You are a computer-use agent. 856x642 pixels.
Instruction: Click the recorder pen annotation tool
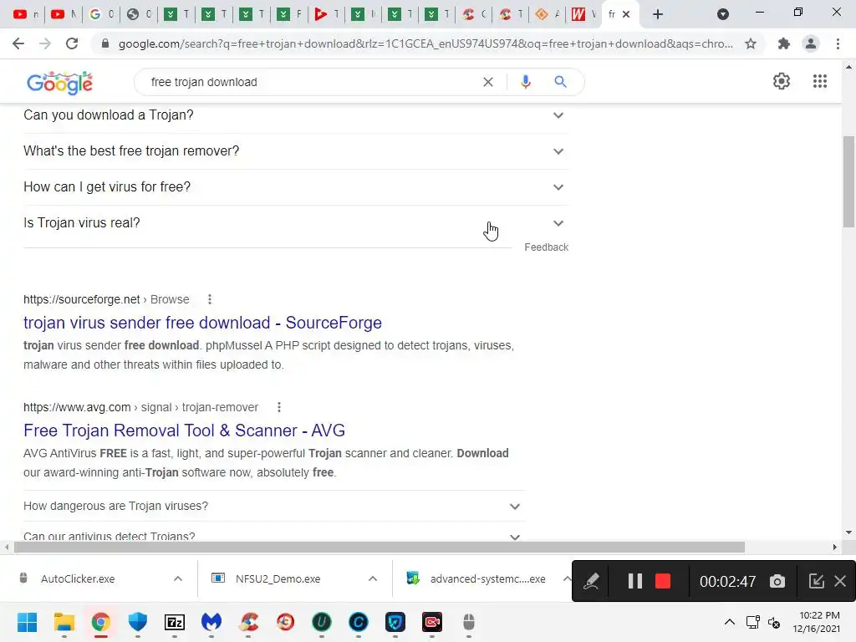[x=591, y=581]
